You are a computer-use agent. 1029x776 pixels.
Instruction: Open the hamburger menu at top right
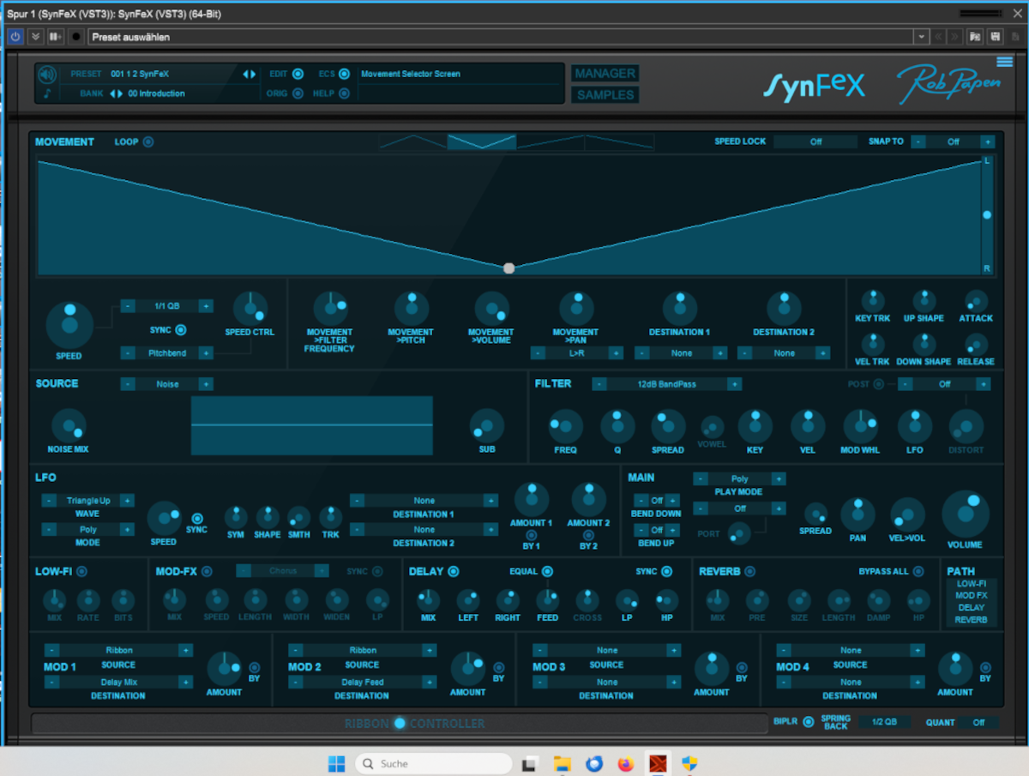[1004, 62]
